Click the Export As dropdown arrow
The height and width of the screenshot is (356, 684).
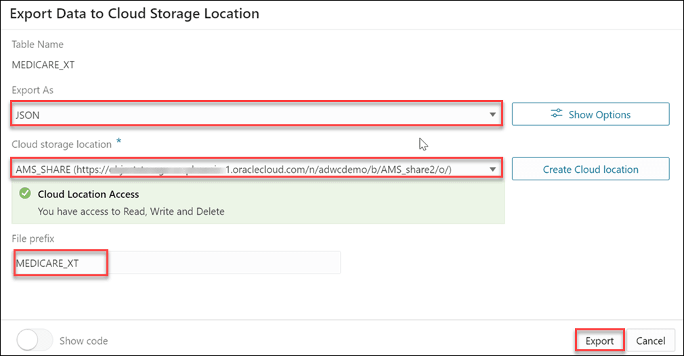492,115
